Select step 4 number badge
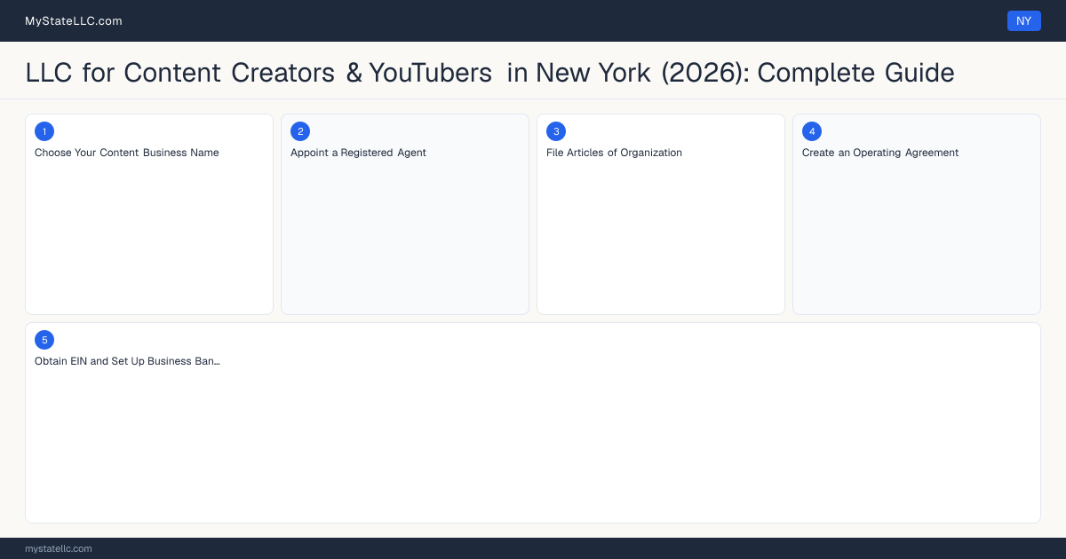Image resolution: width=1066 pixels, height=559 pixels. [x=812, y=131]
